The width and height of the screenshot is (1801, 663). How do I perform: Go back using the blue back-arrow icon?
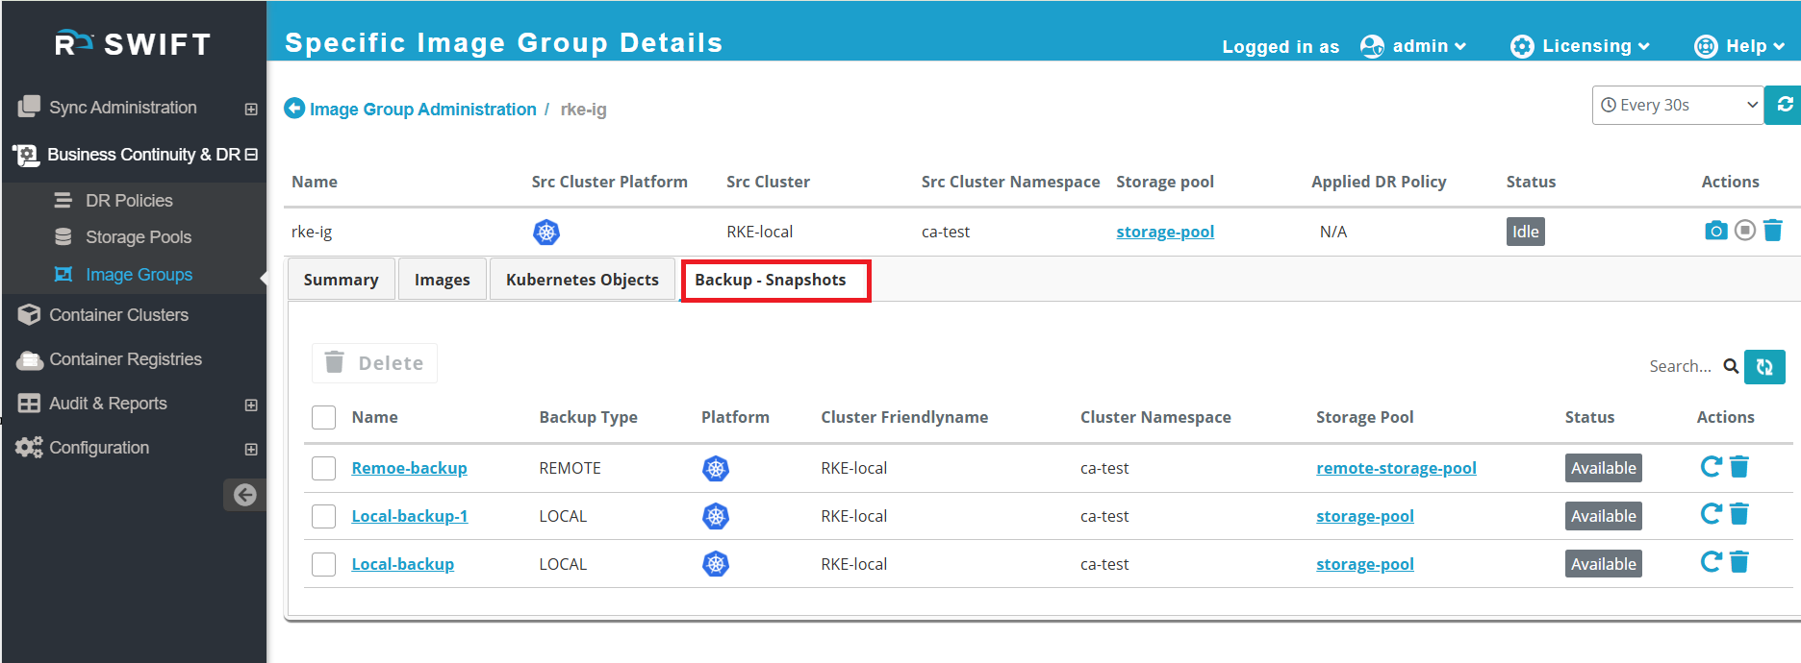coord(294,109)
